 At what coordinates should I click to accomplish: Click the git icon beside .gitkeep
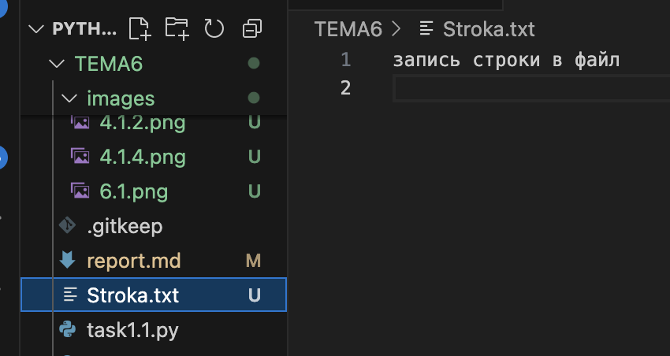pos(68,226)
